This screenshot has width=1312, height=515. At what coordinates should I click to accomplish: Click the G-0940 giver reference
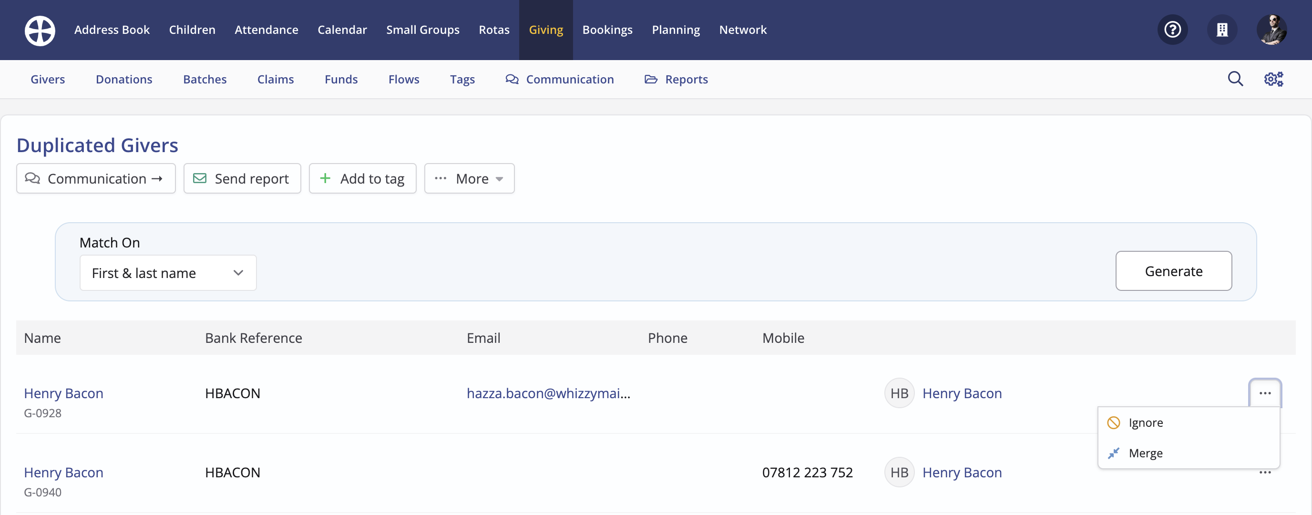43,492
